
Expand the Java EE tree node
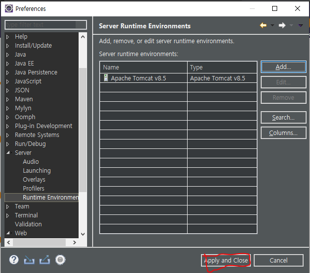[7, 64]
